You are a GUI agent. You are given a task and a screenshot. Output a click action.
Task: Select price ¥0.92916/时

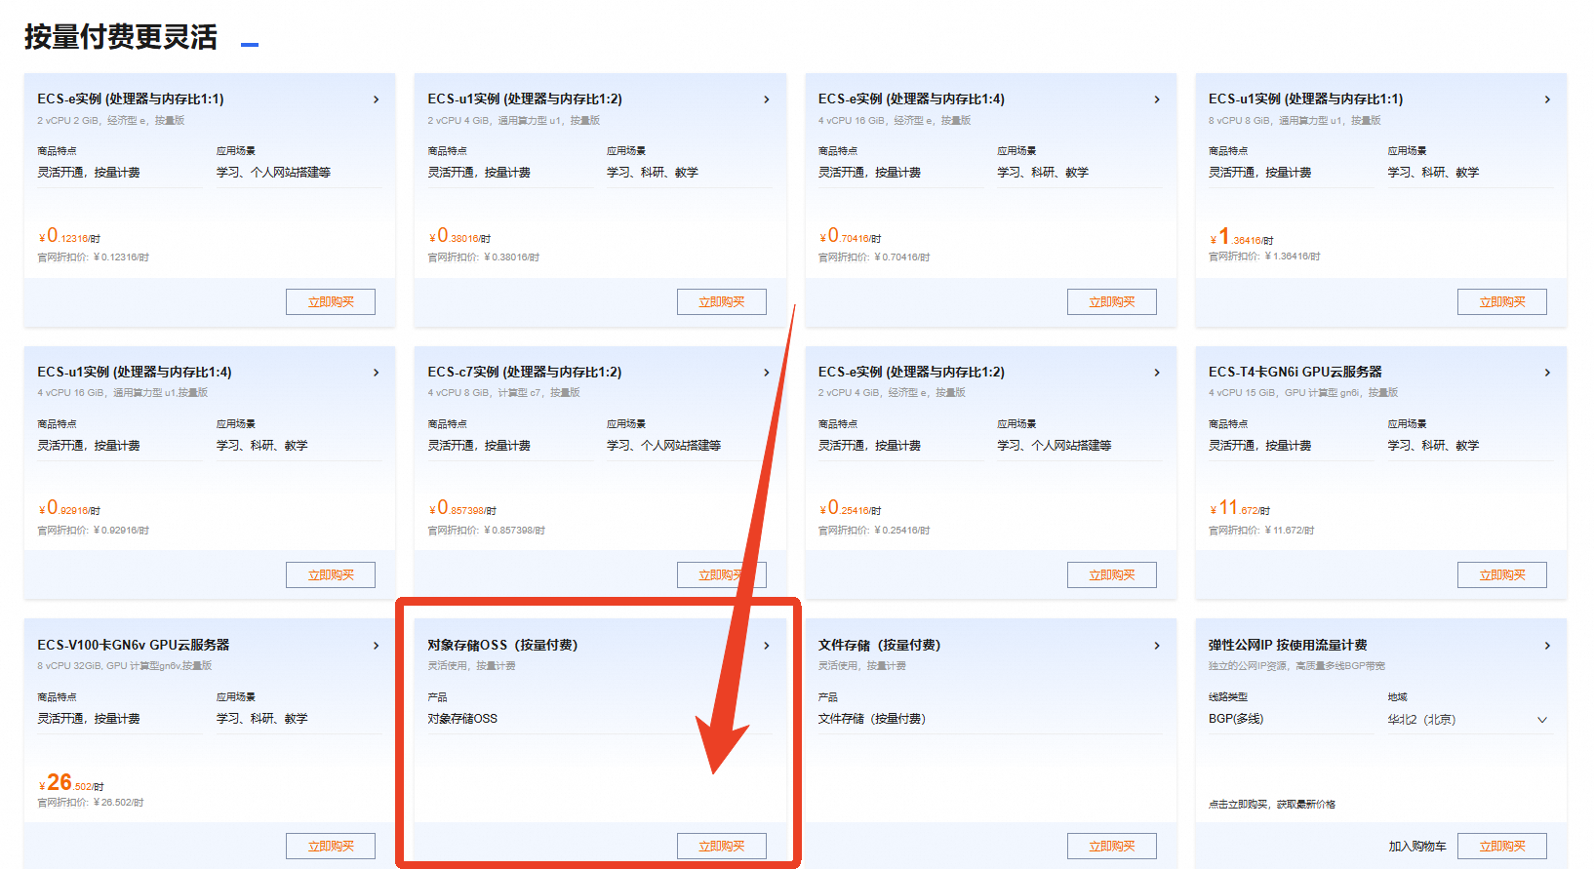(x=69, y=509)
